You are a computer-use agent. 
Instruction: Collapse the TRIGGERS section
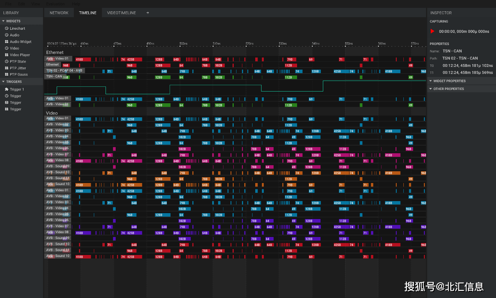[4, 82]
